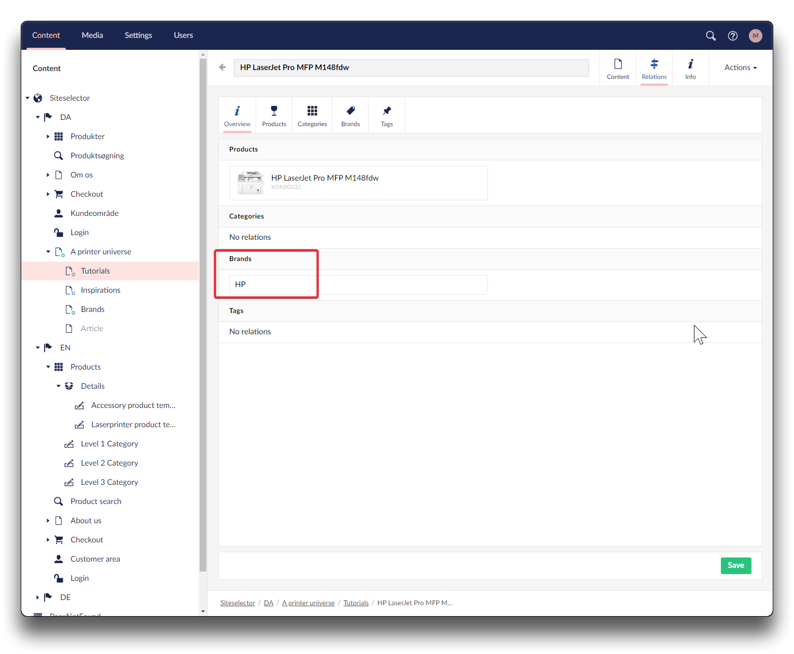Open the Relations app icon

(x=654, y=69)
